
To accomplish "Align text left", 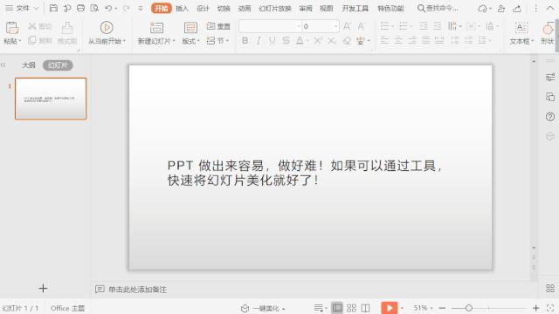I will [384, 41].
